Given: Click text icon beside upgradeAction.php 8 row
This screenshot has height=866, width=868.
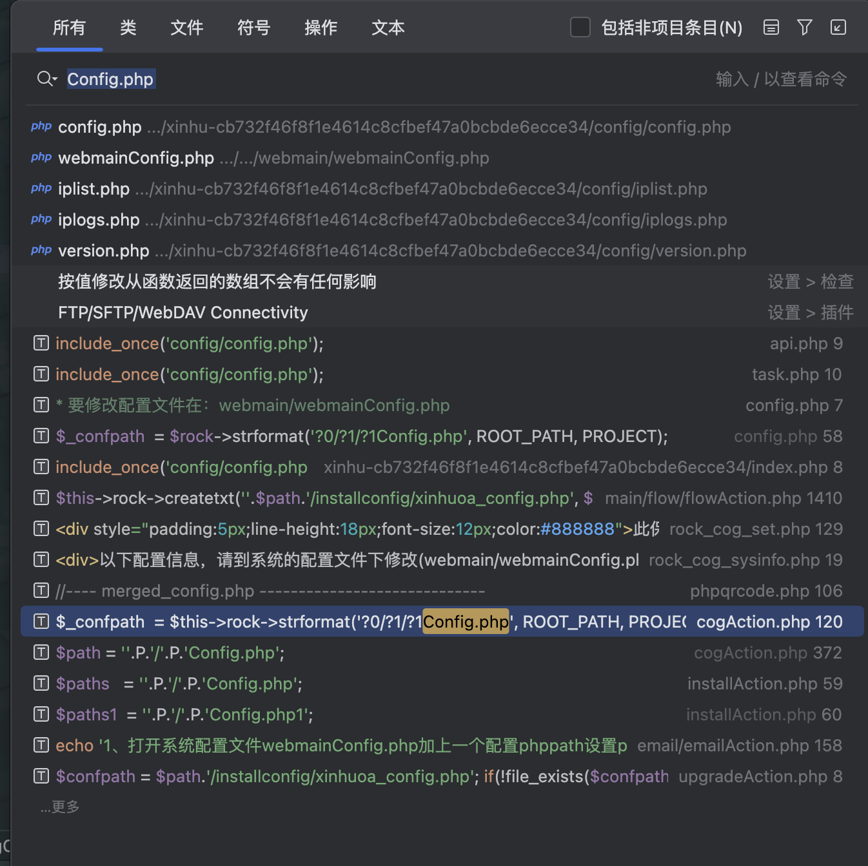Looking at the screenshot, I should [41, 776].
